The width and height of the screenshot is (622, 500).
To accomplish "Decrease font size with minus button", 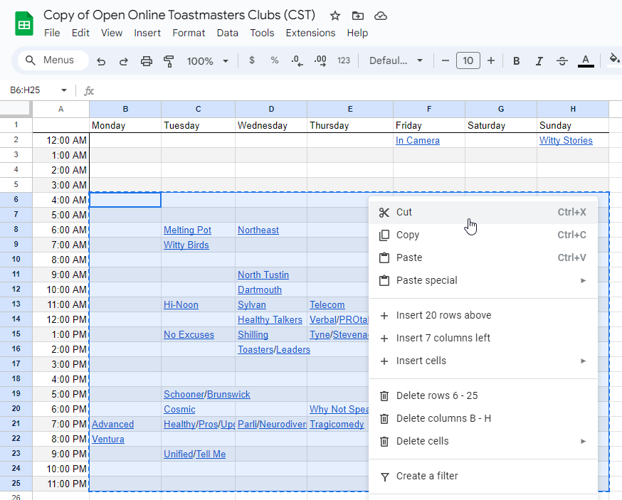I will pos(446,60).
